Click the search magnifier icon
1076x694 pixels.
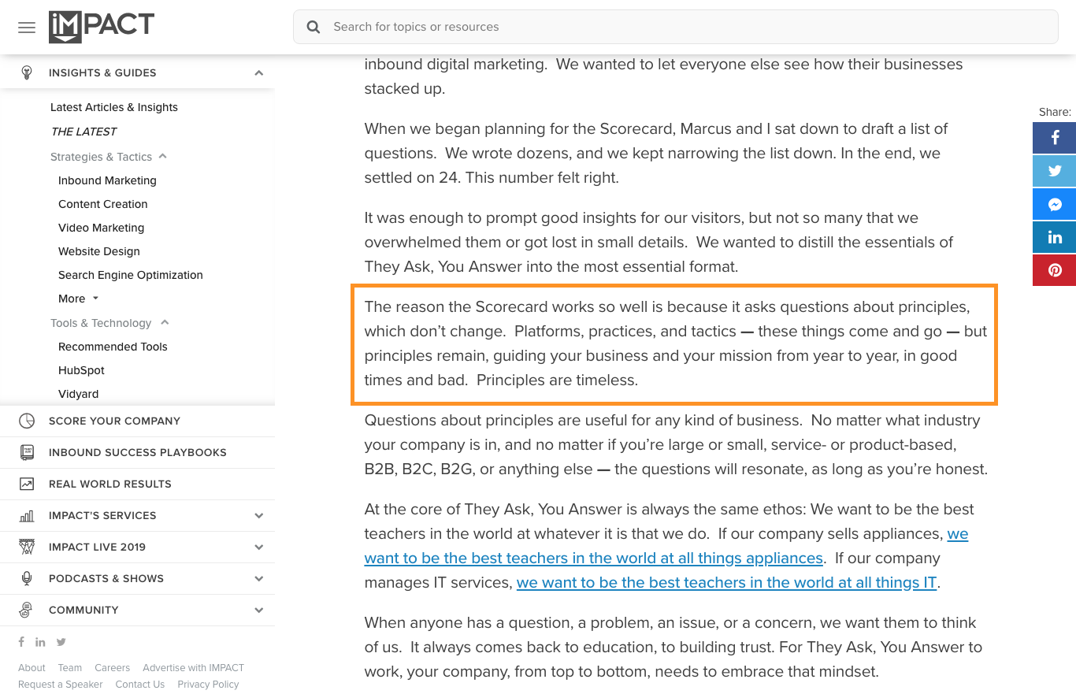[314, 27]
